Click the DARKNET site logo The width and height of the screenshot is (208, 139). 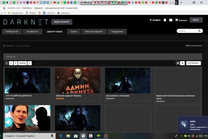(x=25, y=22)
